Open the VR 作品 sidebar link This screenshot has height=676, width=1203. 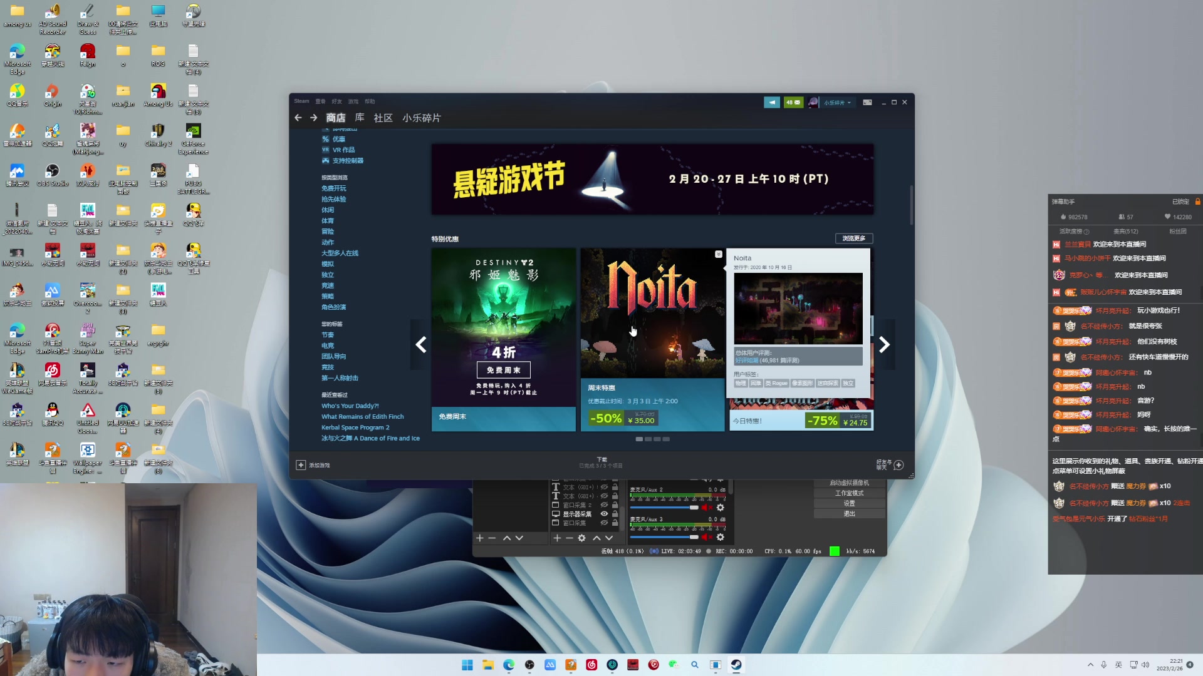point(343,150)
